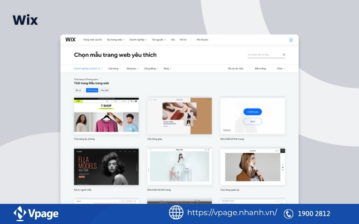This screenshot has width=359, height=224.
Task: Expand the 'Khác' dropdown
Action: pyautogui.click(x=281, y=68)
